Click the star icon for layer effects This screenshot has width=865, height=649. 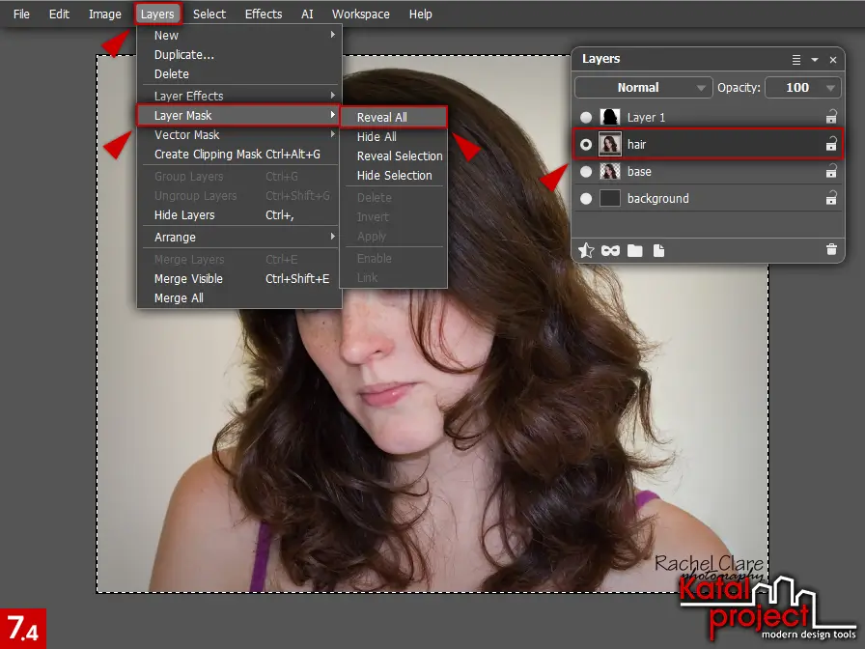coord(586,250)
